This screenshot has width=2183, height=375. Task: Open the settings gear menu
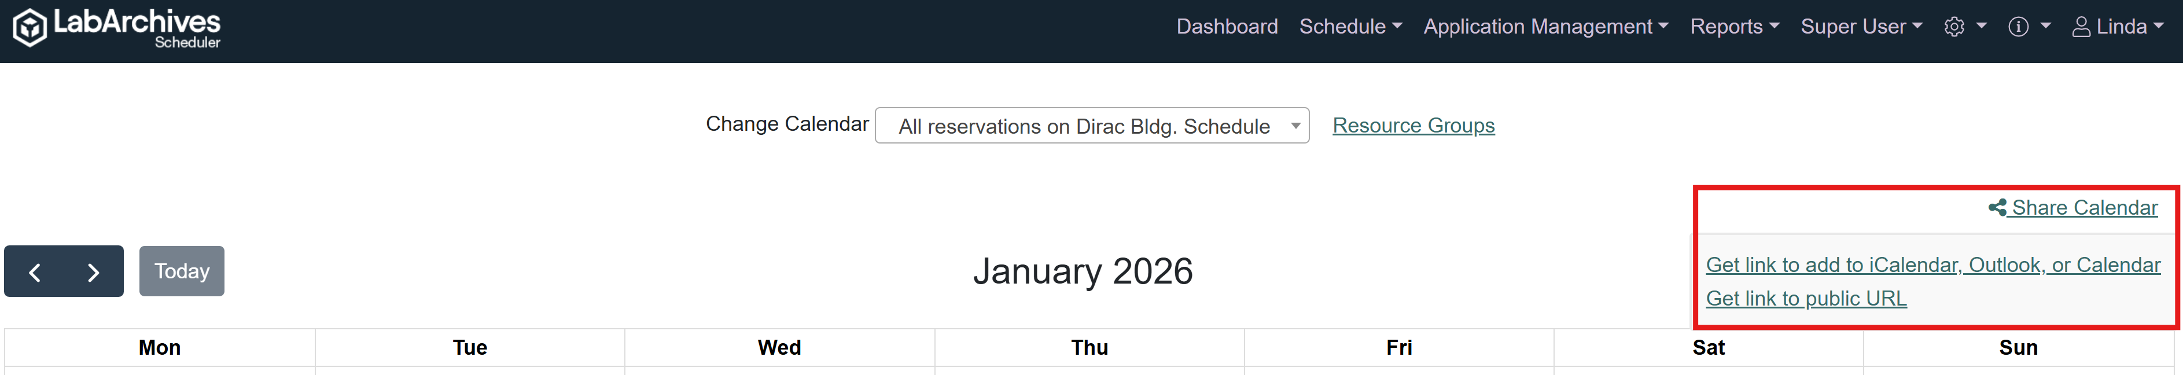click(x=1954, y=27)
